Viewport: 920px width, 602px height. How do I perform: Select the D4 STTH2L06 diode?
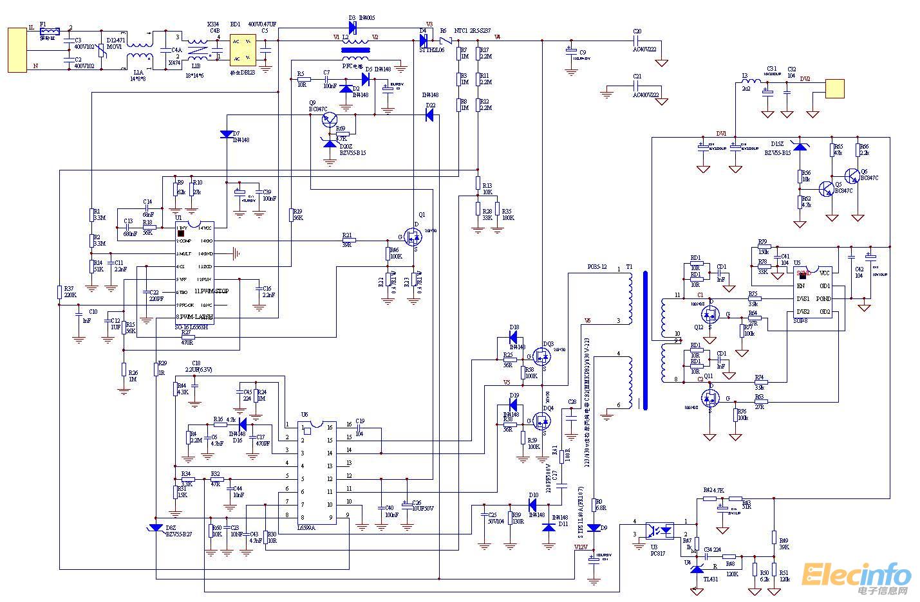point(424,40)
